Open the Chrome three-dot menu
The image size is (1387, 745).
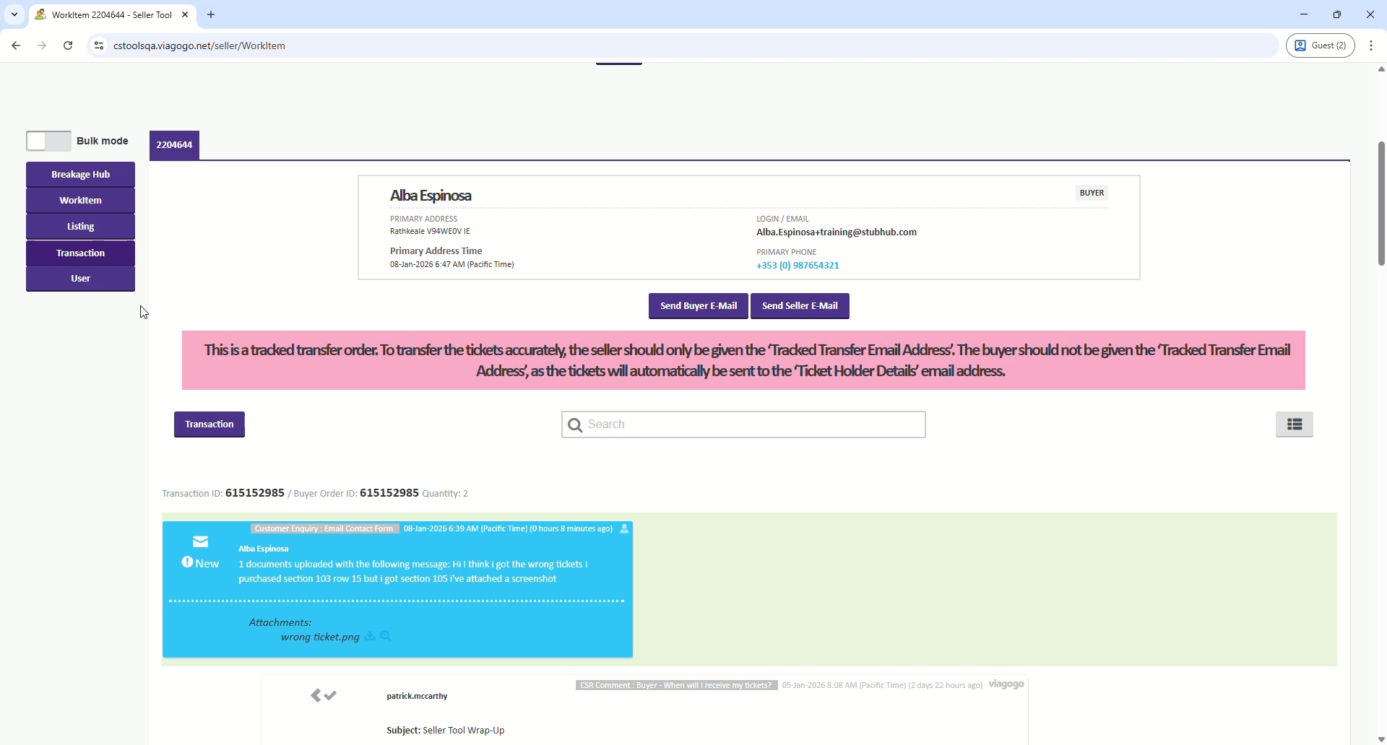pyautogui.click(x=1373, y=46)
